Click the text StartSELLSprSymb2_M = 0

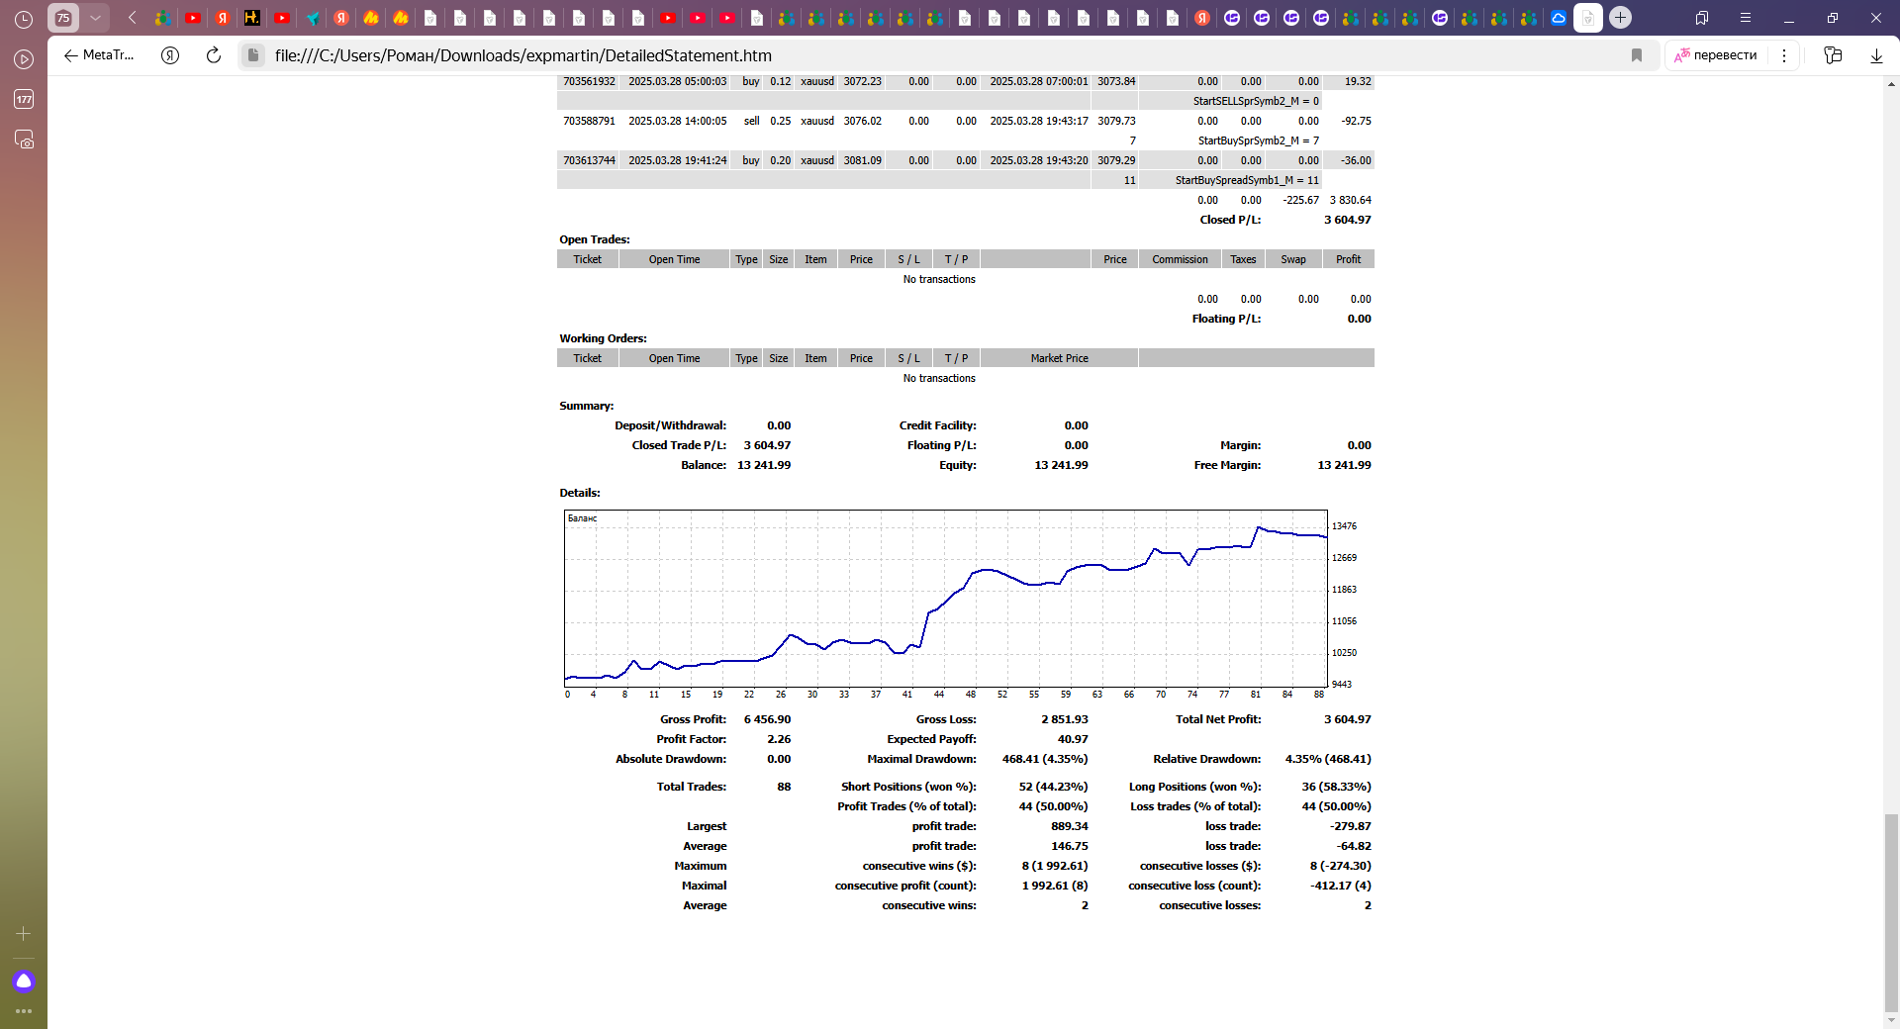[x=1256, y=101]
